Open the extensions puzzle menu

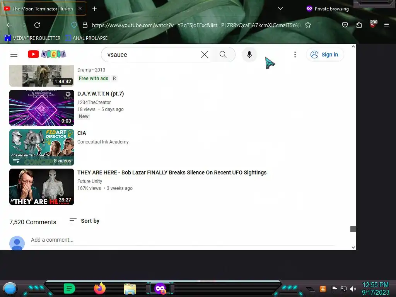[359, 25]
